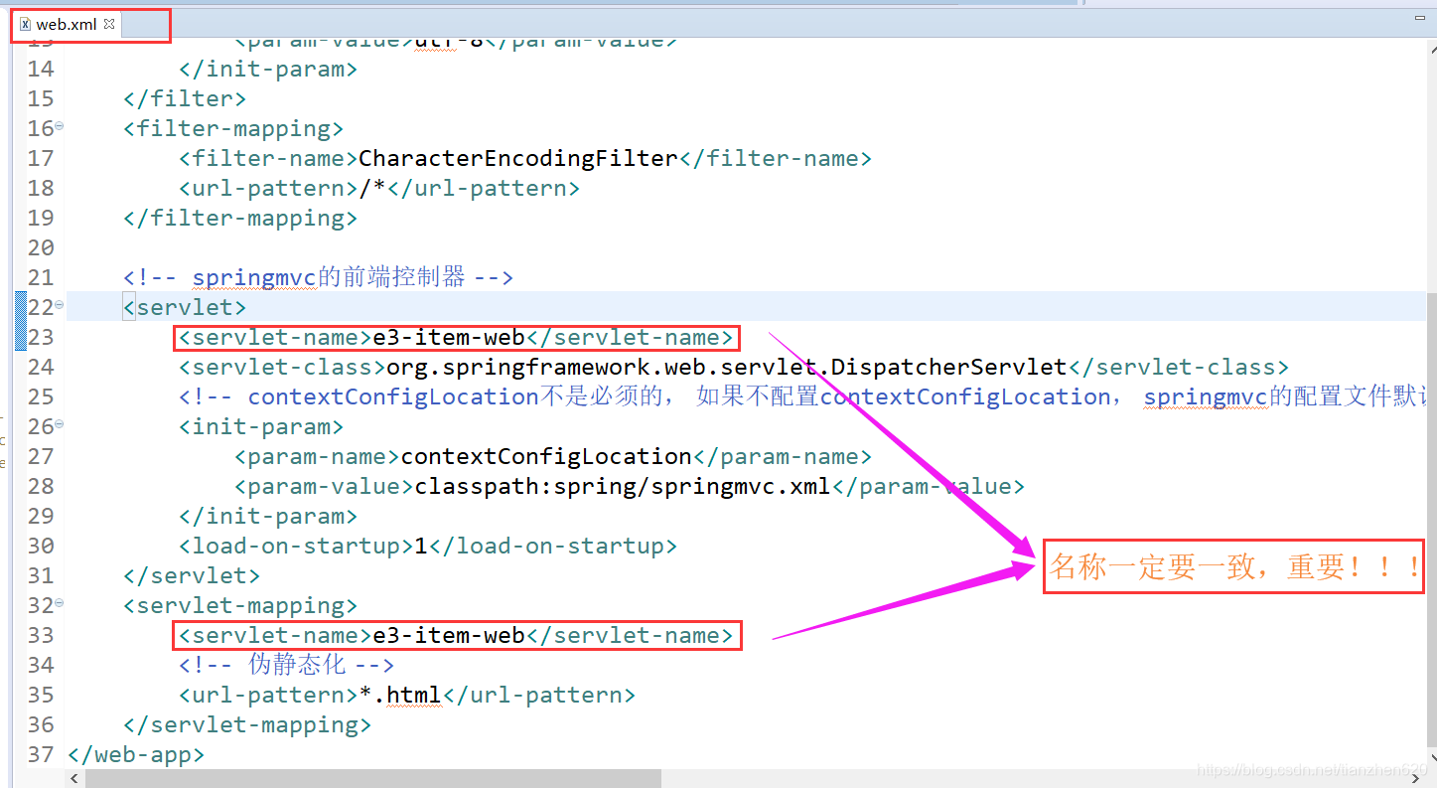
Task: Click the opening <servlet> tag on line 22
Action: tap(185, 307)
